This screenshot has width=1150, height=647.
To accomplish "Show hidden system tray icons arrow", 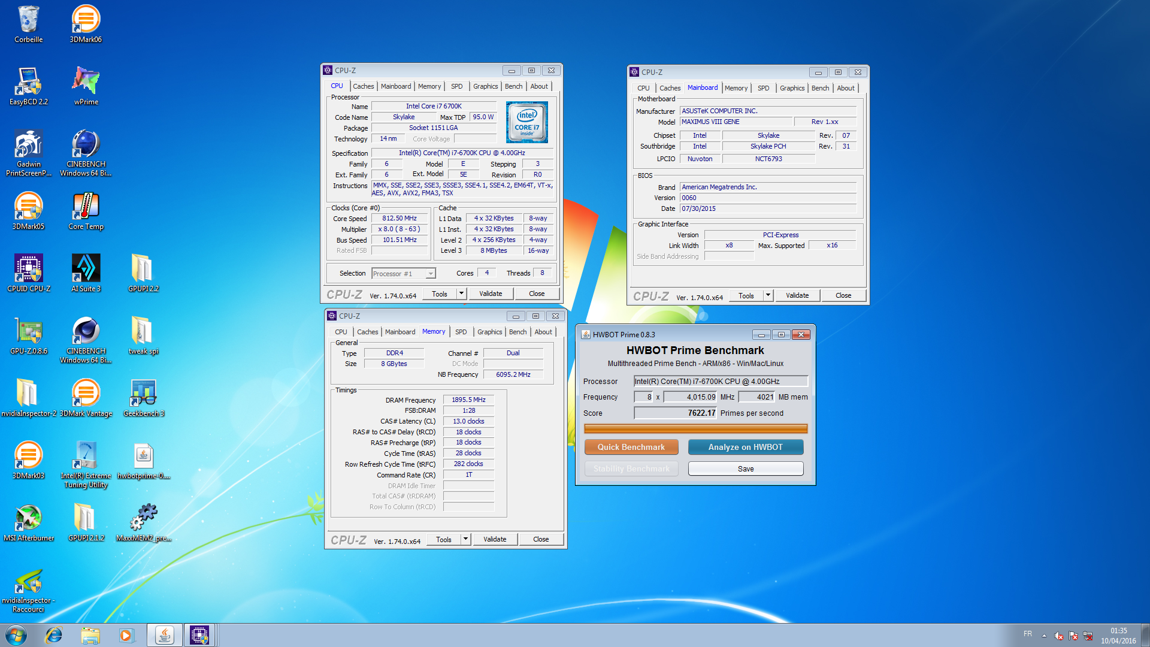I will coord(1044,635).
